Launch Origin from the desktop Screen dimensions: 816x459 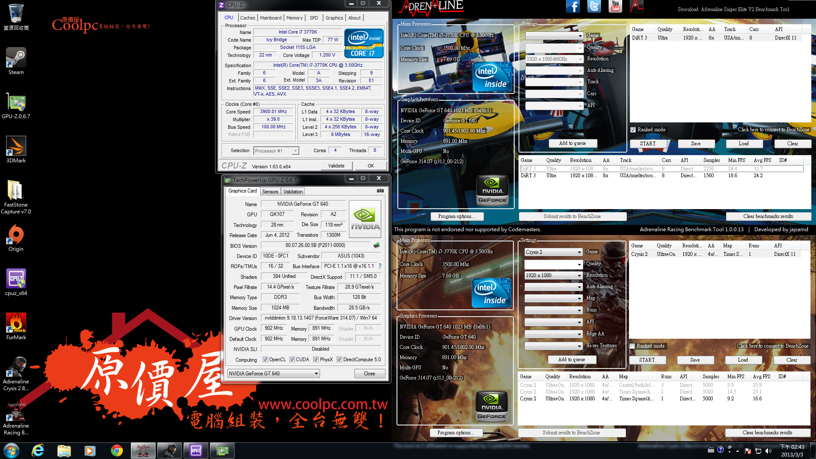16,238
